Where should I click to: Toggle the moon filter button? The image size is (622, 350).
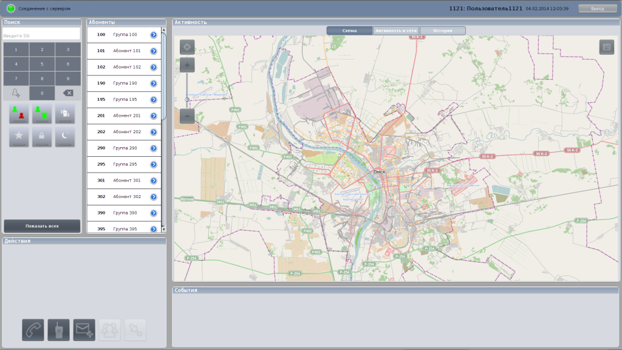point(66,137)
